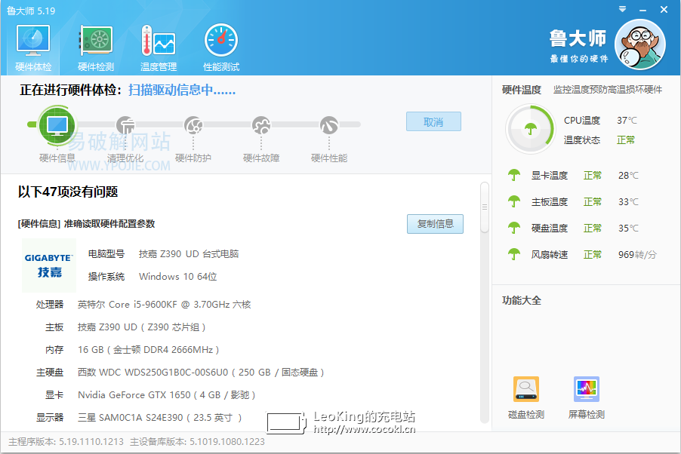The width and height of the screenshot is (681, 454).
Task: Click the 处理器 field label
Action: click(50, 304)
